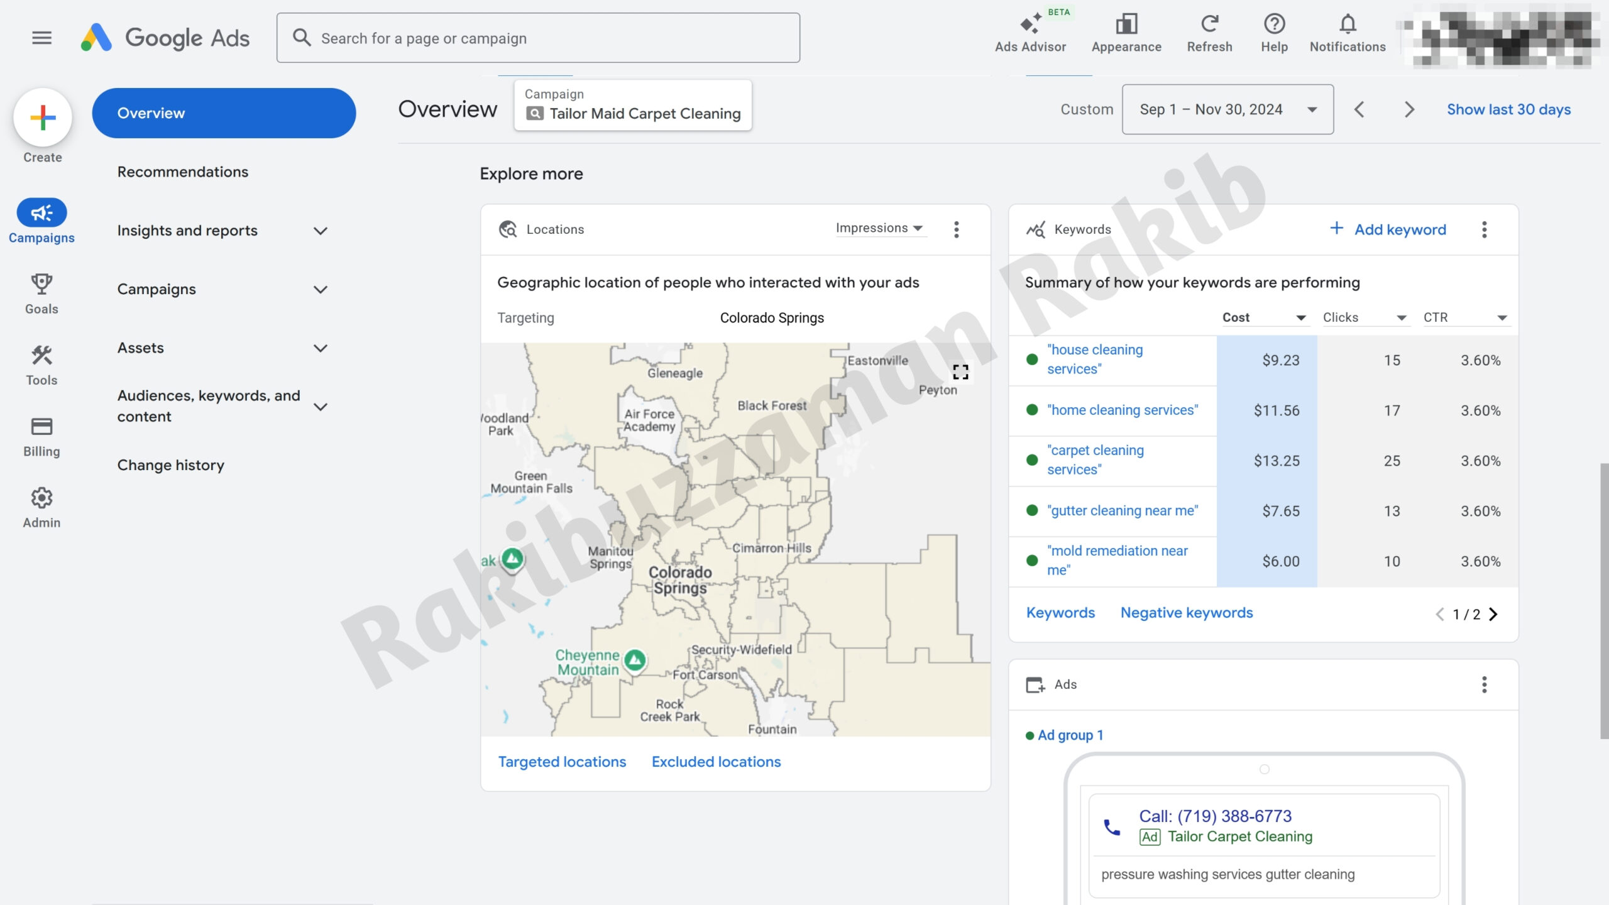Open the date range dropdown
Screen dimensions: 1609x905
[1227, 109]
